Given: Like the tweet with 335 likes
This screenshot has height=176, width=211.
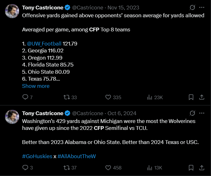Looking at the screenshot, I should pos(108,97).
